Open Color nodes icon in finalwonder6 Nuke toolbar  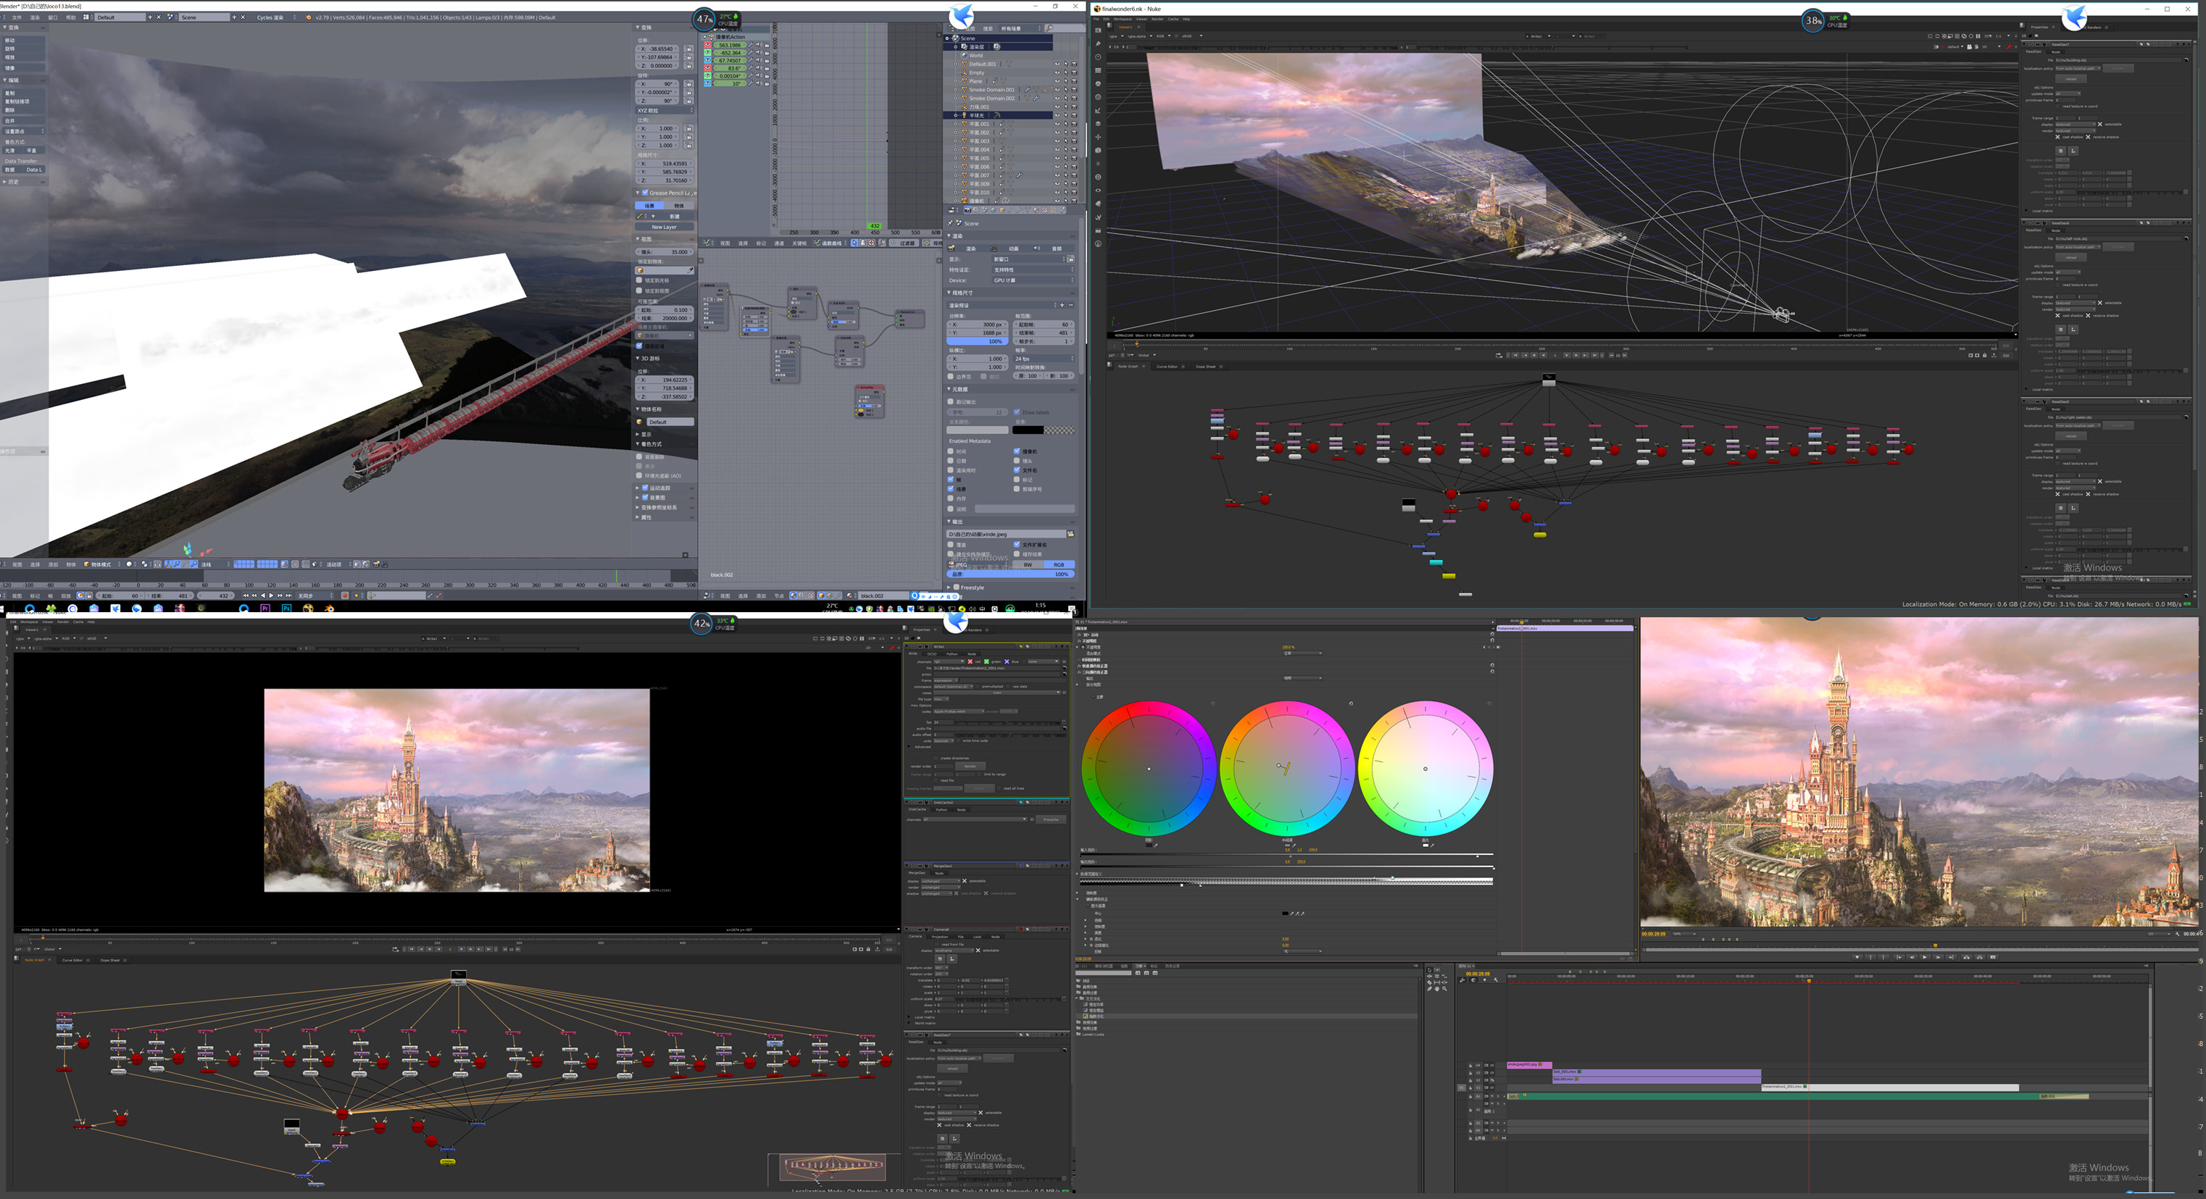pyautogui.click(x=1098, y=84)
